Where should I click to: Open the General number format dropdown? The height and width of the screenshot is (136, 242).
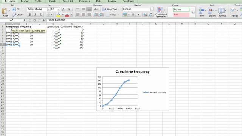coord(152,9)
